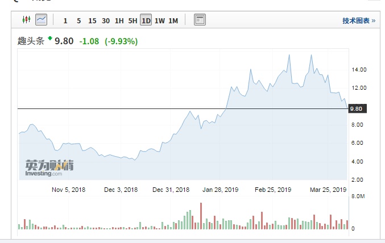This screenshot has width=385, height=243.
Task: Click the Mar 25, 2019 date label
Action: click(328, 190)
